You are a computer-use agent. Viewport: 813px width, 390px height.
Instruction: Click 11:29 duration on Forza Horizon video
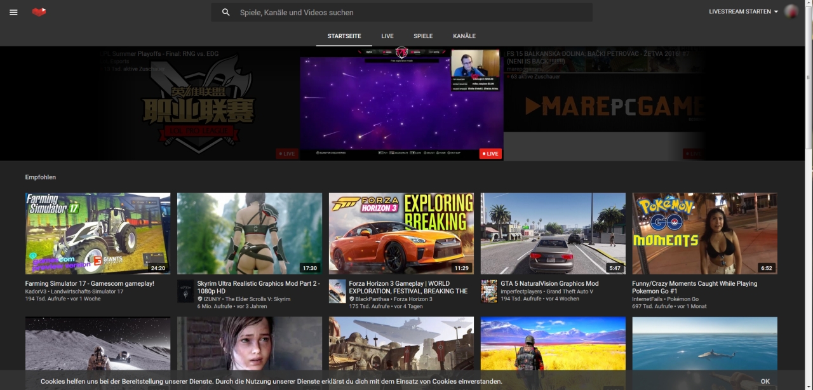462,268
